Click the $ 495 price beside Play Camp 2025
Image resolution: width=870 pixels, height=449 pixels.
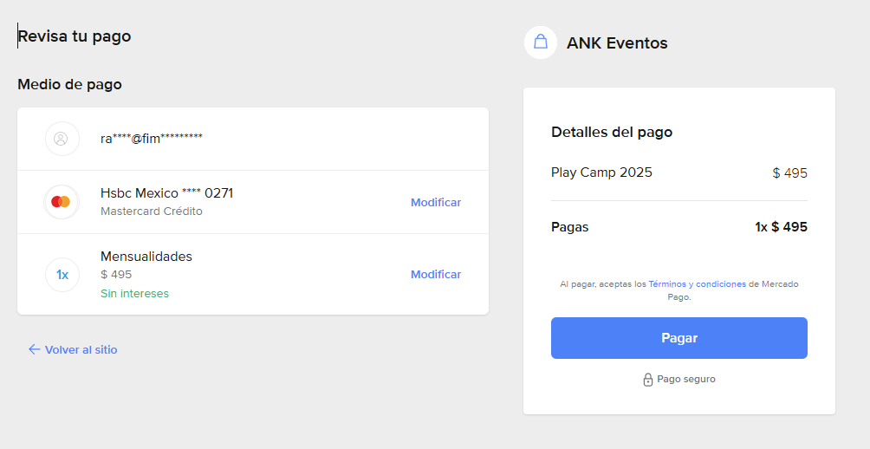click(x=790, y=173)
